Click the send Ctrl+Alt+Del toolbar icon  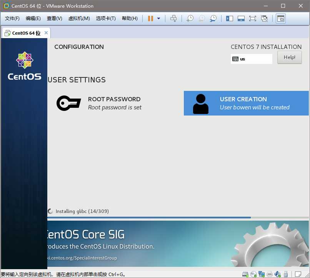point(173,18)
